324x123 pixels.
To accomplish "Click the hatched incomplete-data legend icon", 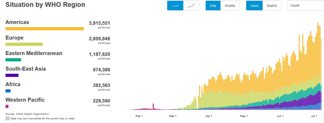I will click(7, 119).
